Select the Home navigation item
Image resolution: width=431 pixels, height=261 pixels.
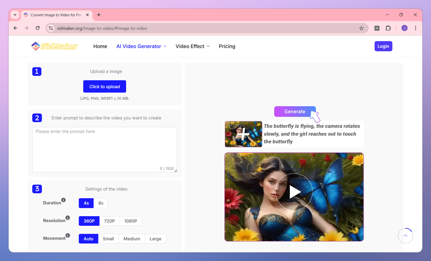tap(100, 46)
